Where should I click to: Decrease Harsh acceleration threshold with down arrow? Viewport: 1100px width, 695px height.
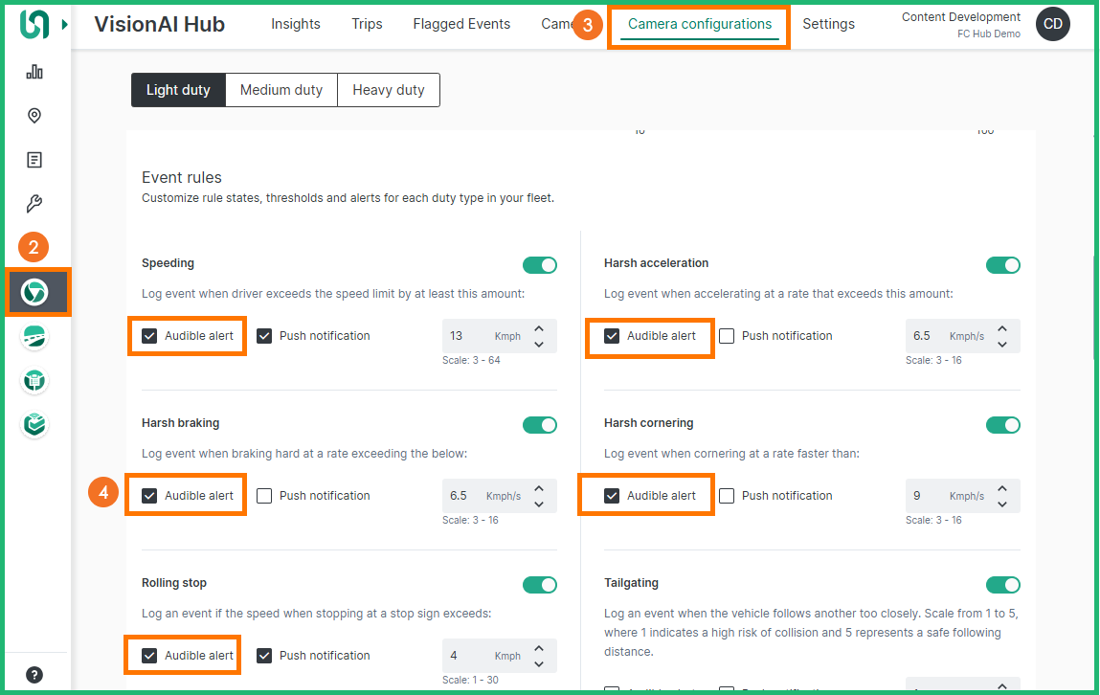(x=1001, y=345)
